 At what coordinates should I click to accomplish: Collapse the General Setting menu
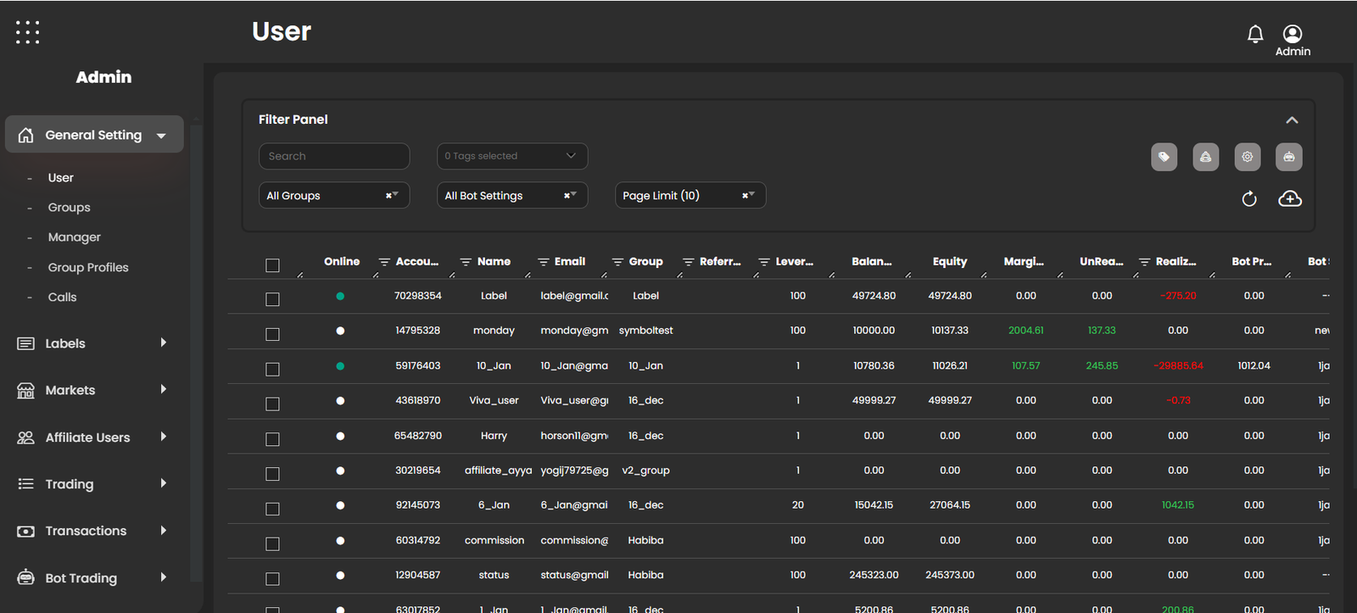pyautogui.click(x=161, y=136)
